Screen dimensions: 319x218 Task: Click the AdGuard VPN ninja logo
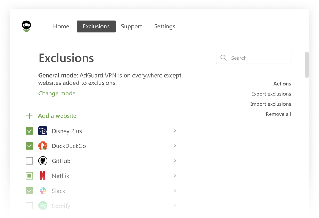coord(26,26)
